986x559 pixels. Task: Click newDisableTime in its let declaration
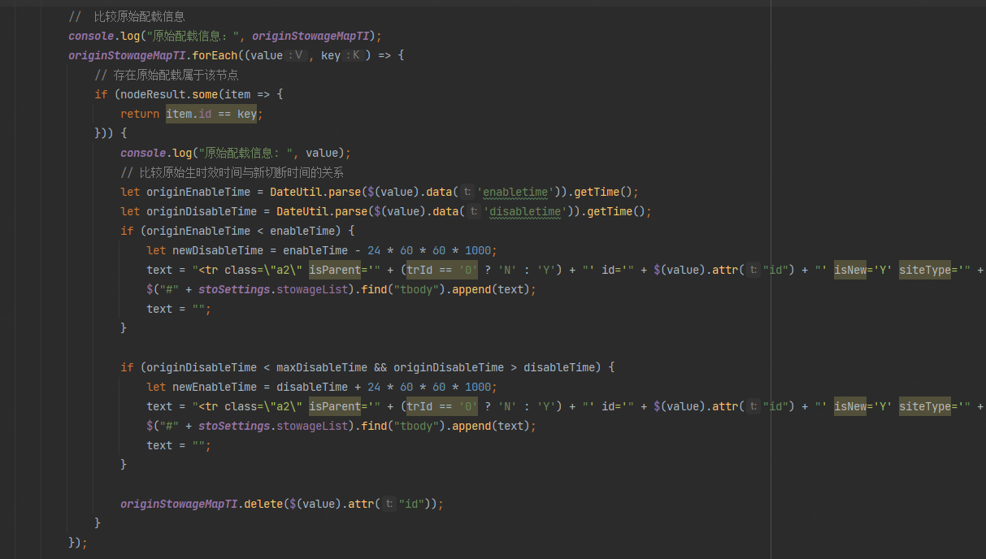pyautogui.click(x=218, y=250)
